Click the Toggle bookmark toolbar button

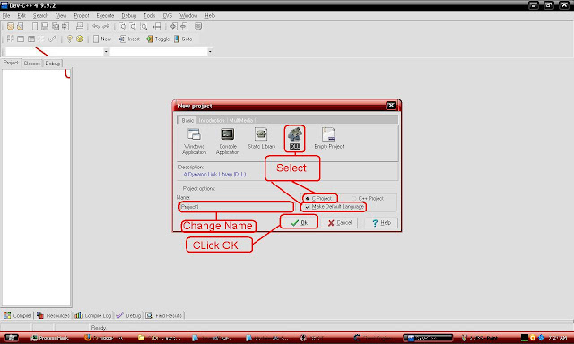click(x=158, y=39)
